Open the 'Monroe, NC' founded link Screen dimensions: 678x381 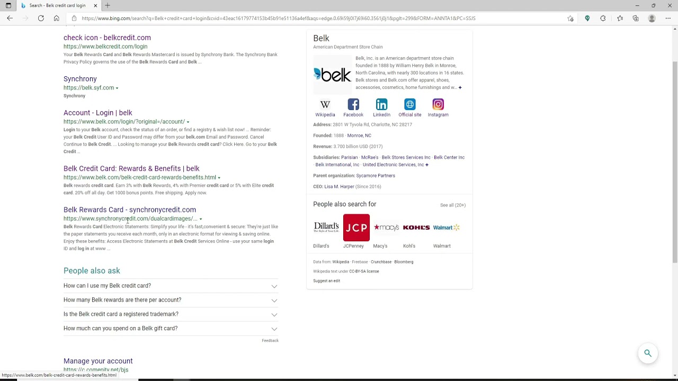pos(359,135)
